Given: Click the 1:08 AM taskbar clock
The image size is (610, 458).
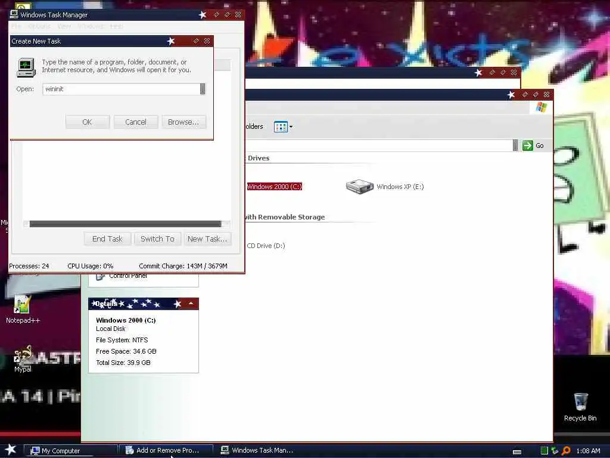Looking at the screenshot, I should pos(588,451).
